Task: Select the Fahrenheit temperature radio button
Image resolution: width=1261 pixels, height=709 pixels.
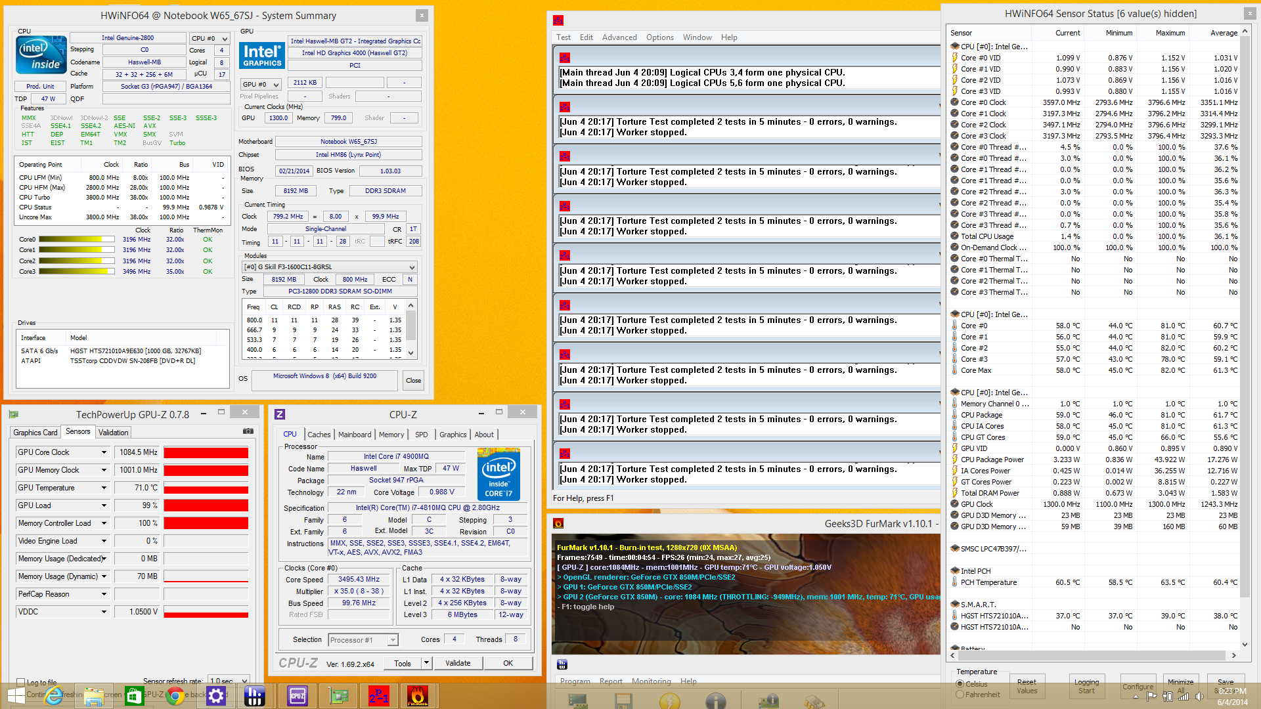Action: (960, 694)
